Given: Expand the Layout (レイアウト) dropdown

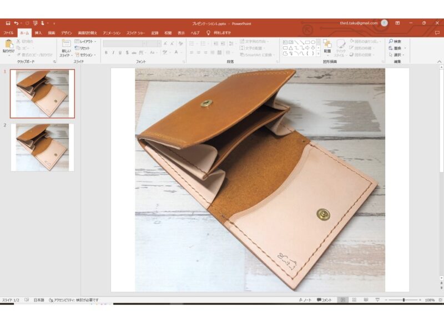Looking at the screenshot, I should click(85, 41).
